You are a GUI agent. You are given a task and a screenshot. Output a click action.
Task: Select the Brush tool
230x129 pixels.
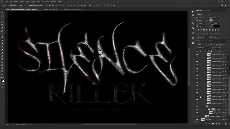point(3,34)
